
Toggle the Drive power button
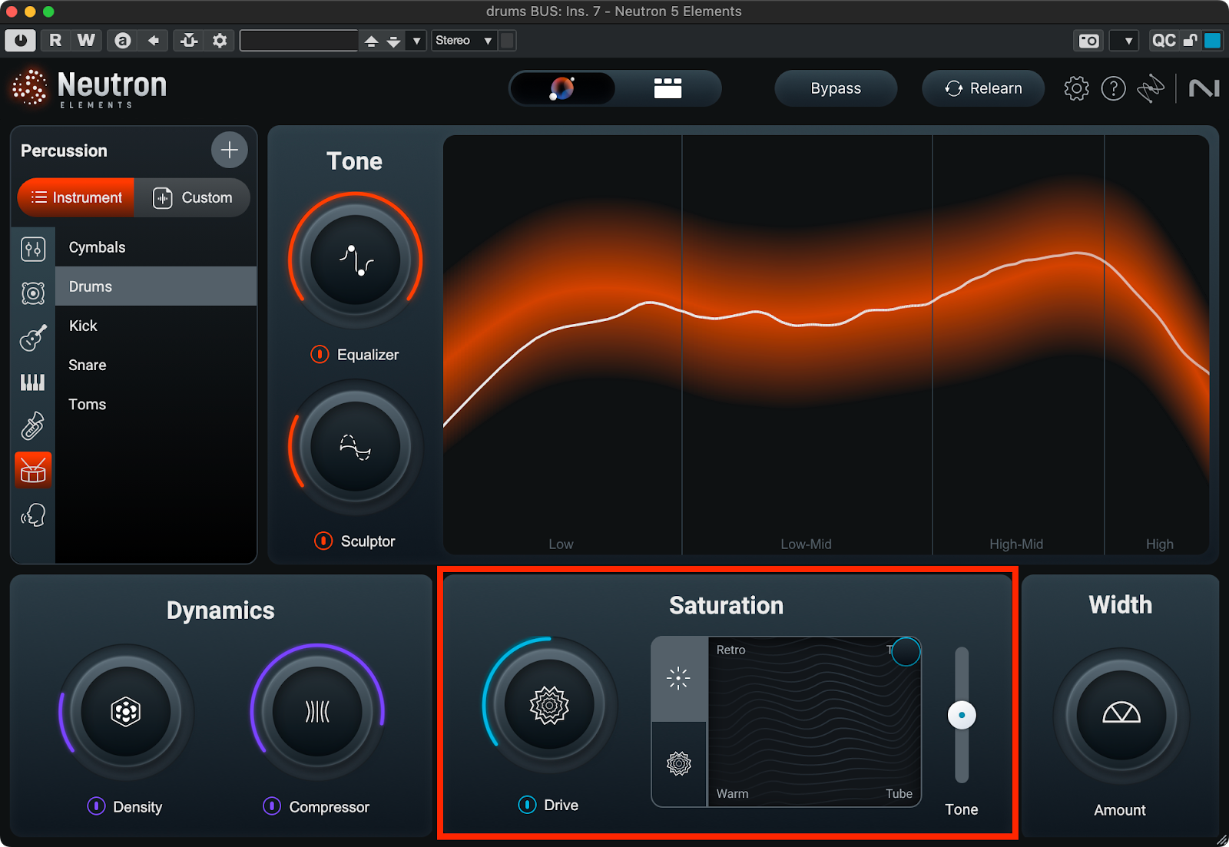[x=527, y=804]
